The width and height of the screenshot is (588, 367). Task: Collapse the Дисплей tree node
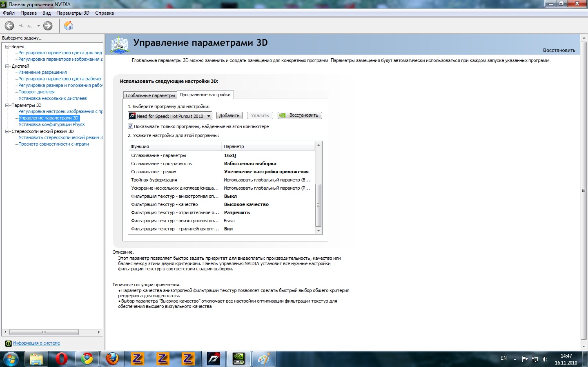click(x=7, y=66)
